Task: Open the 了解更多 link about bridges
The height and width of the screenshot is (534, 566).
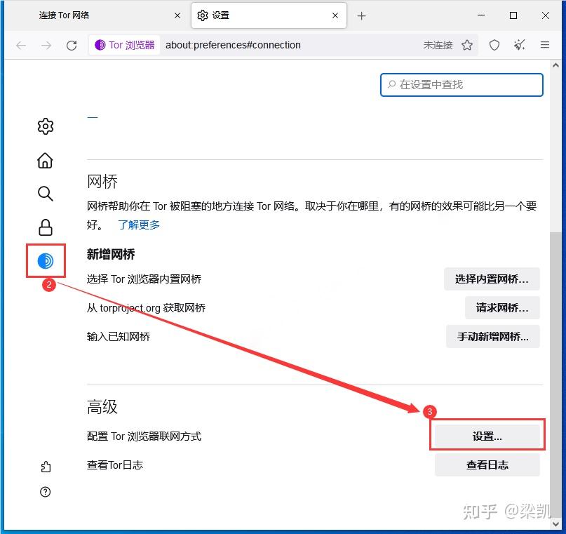Action: (138, 225)
